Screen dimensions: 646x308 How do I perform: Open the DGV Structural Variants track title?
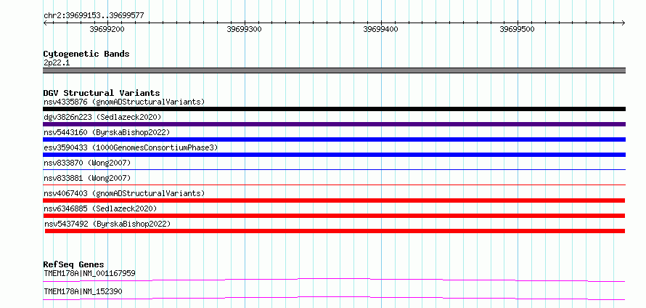[x=102, y=93]
